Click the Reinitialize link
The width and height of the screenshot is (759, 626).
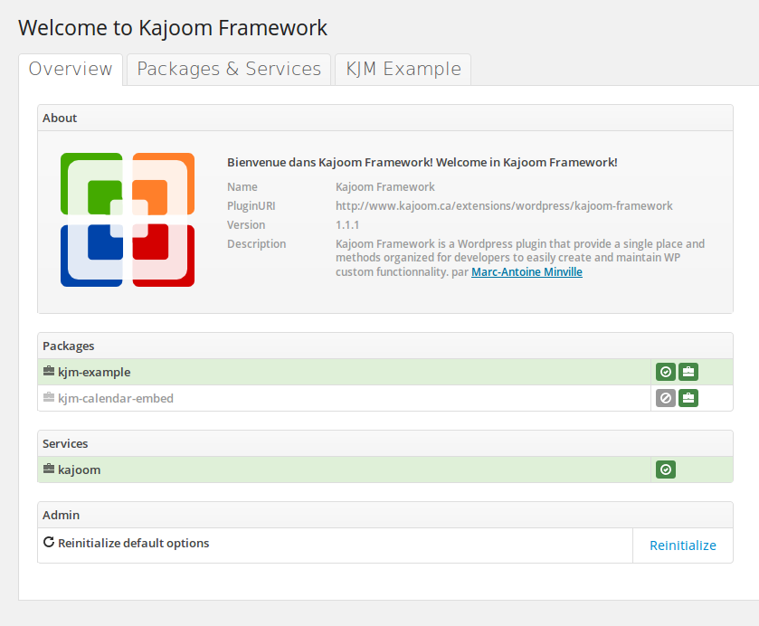click(x=682, y=545)
